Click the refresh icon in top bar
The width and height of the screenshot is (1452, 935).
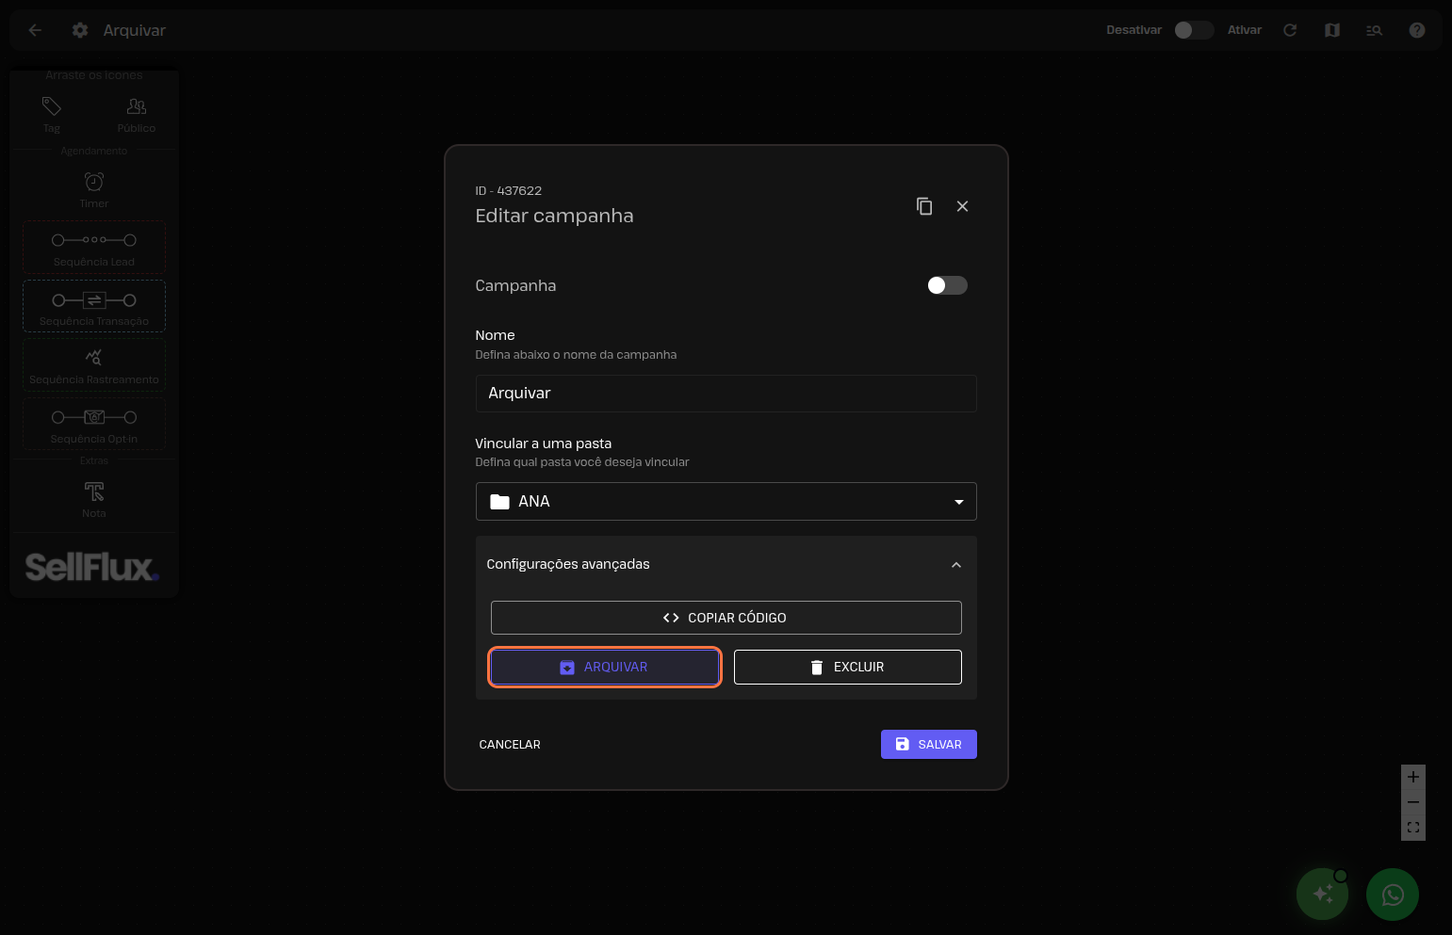1290,30
